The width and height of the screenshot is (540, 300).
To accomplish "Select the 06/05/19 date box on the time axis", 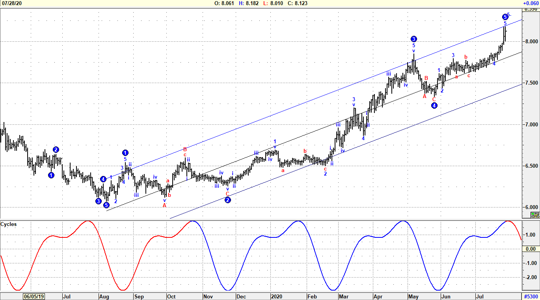I will click(x=34, y=296).
